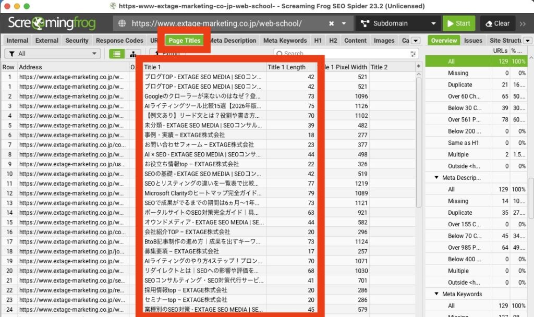
Task: Switch to the H1 tab
Action: click(318, 41)
